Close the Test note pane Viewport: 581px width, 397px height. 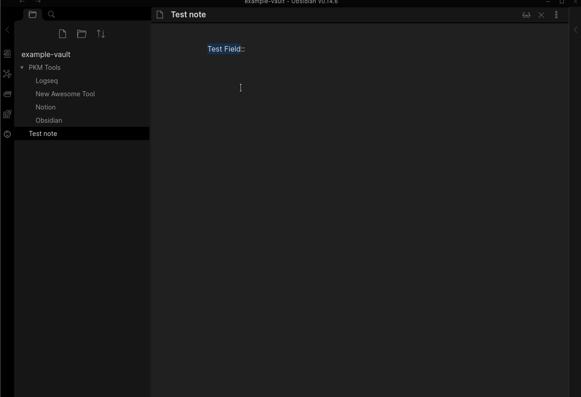(x=541, y=15)
